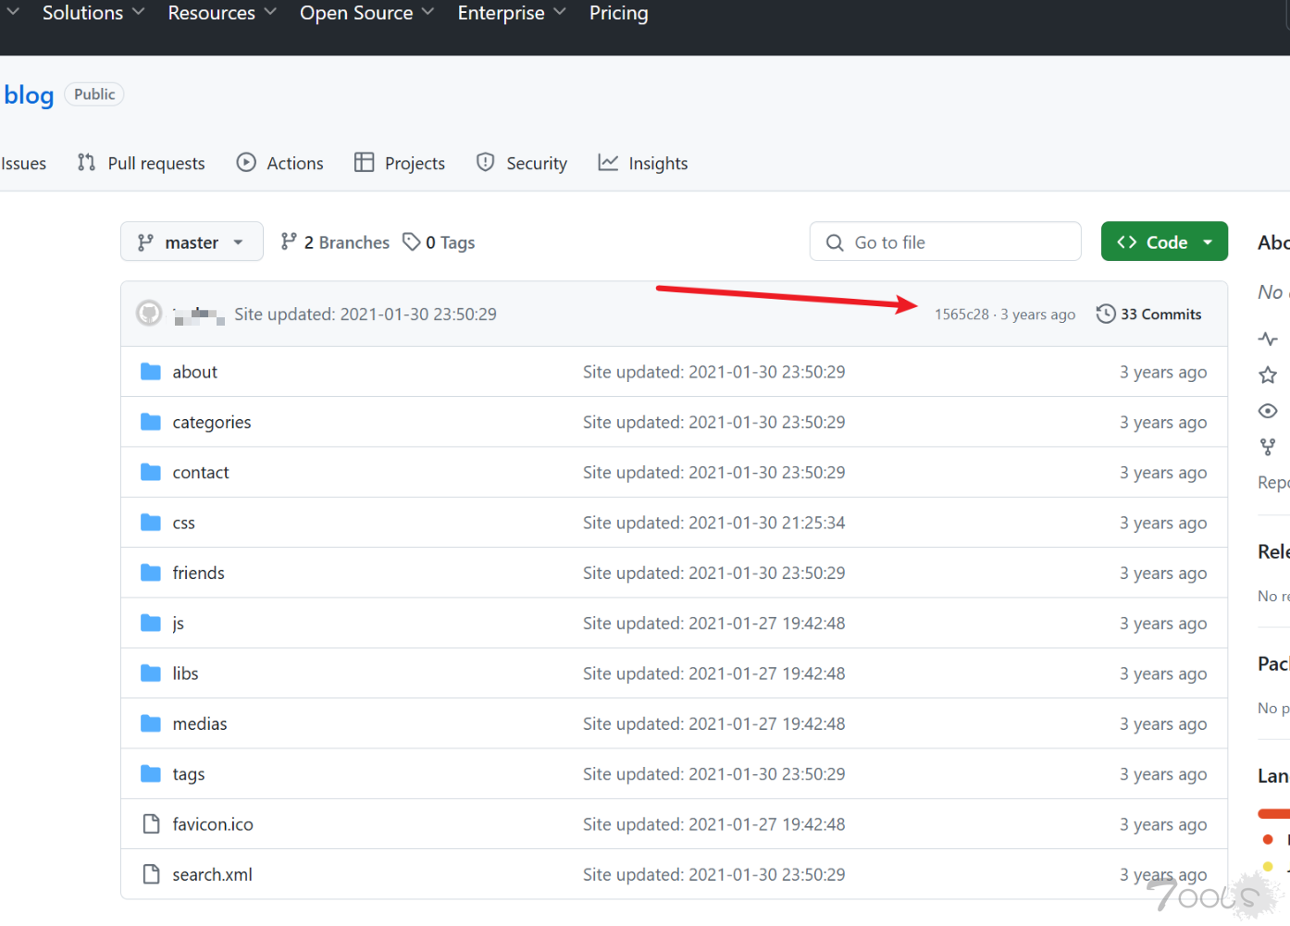
Task: Click the search.xml file icon
Action: (151, 874)
